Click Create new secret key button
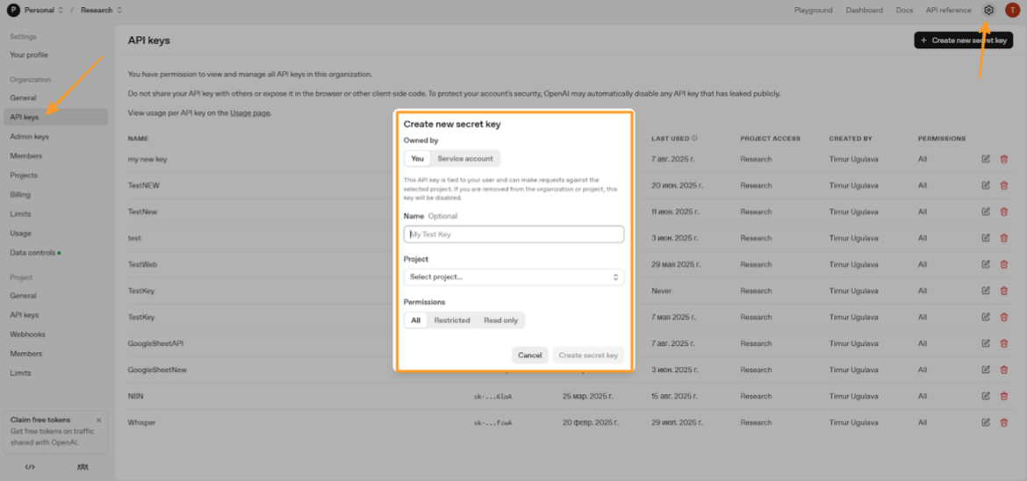 click(964, 40)
